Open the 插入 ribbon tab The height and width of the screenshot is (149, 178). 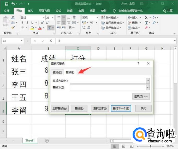pos(31,11)
